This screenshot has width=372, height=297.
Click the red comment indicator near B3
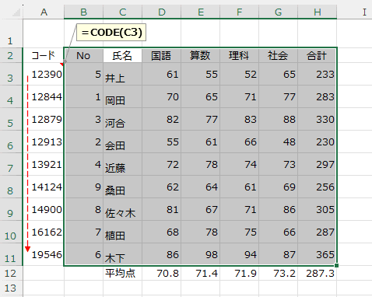coord(61,64)
